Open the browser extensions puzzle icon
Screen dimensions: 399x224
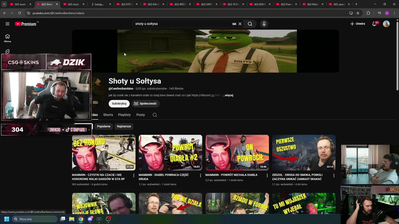tap(368, 13)
